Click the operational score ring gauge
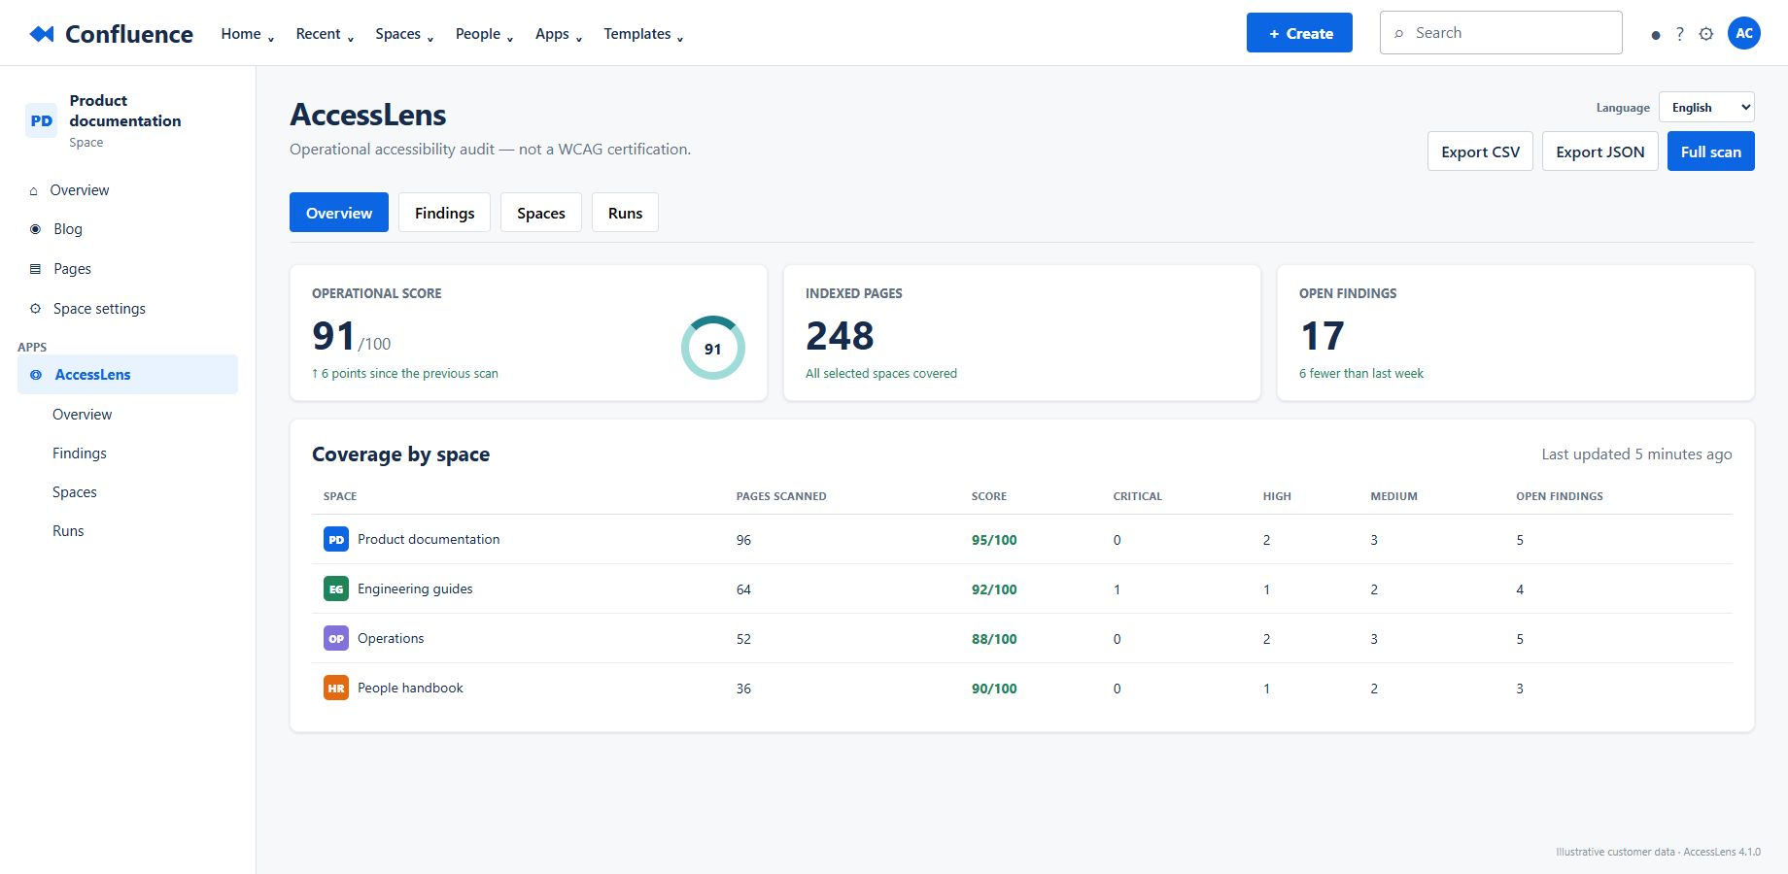 (713, 348)
